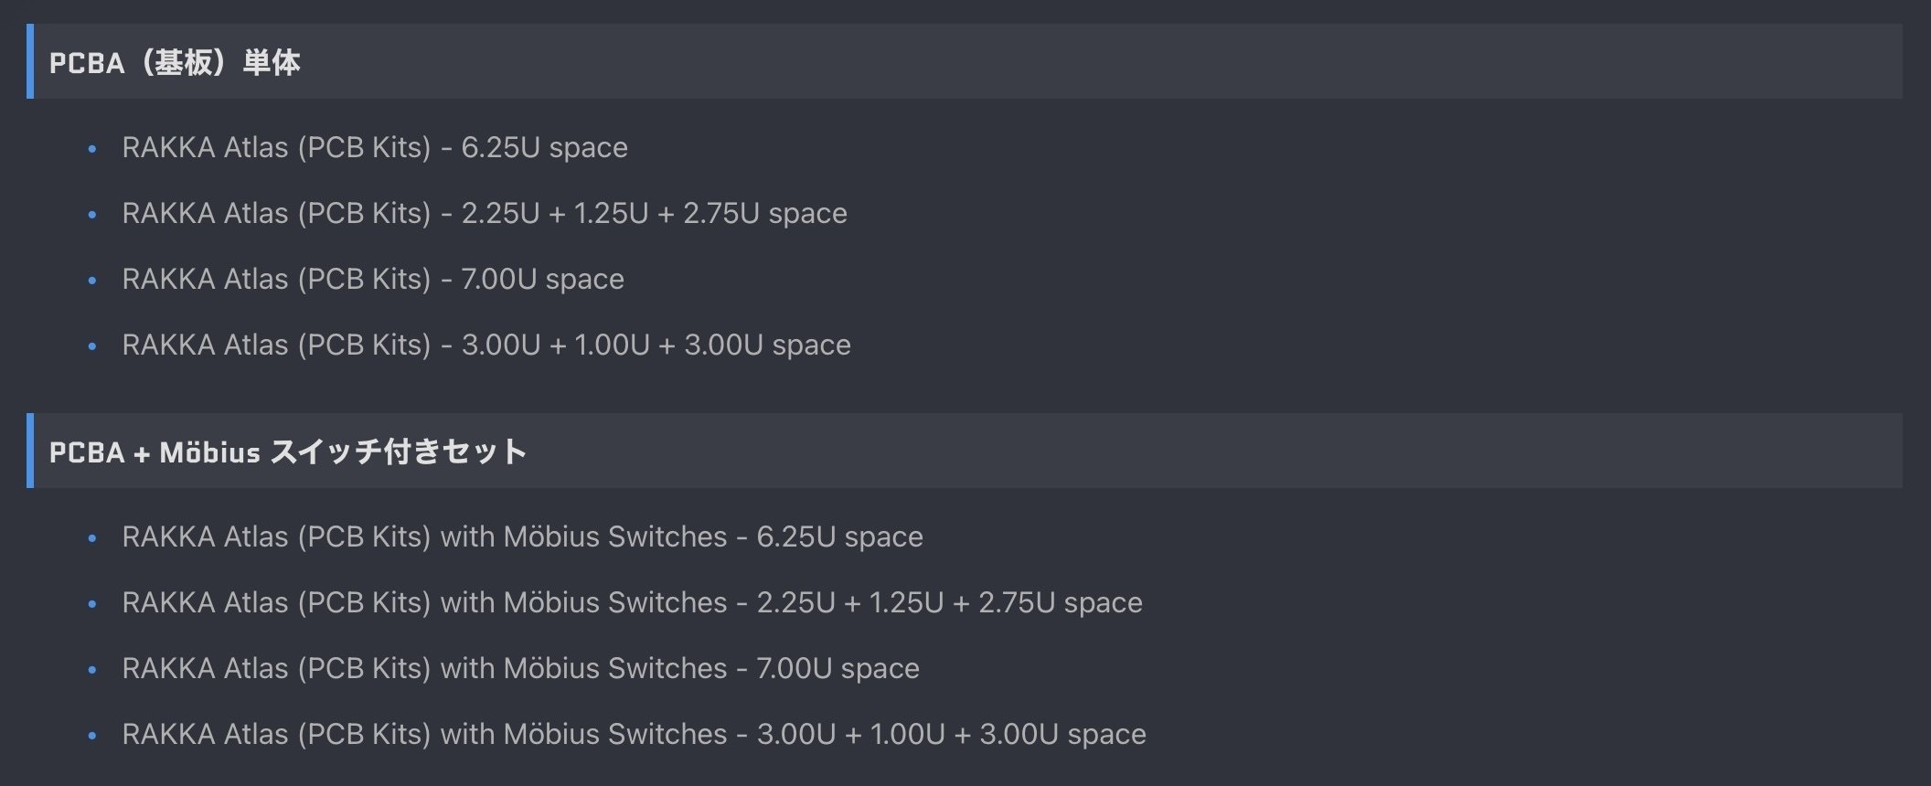The image size is (1931, 786).
Task: Select PCB Kits 2.25U + 1.25U + 2.75U without switches
Action: coord(485,213)
